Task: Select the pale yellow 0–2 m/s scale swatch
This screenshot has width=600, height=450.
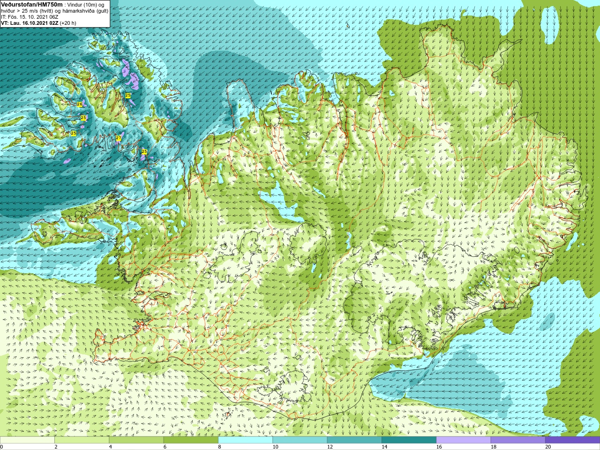Action: (27, 440)
